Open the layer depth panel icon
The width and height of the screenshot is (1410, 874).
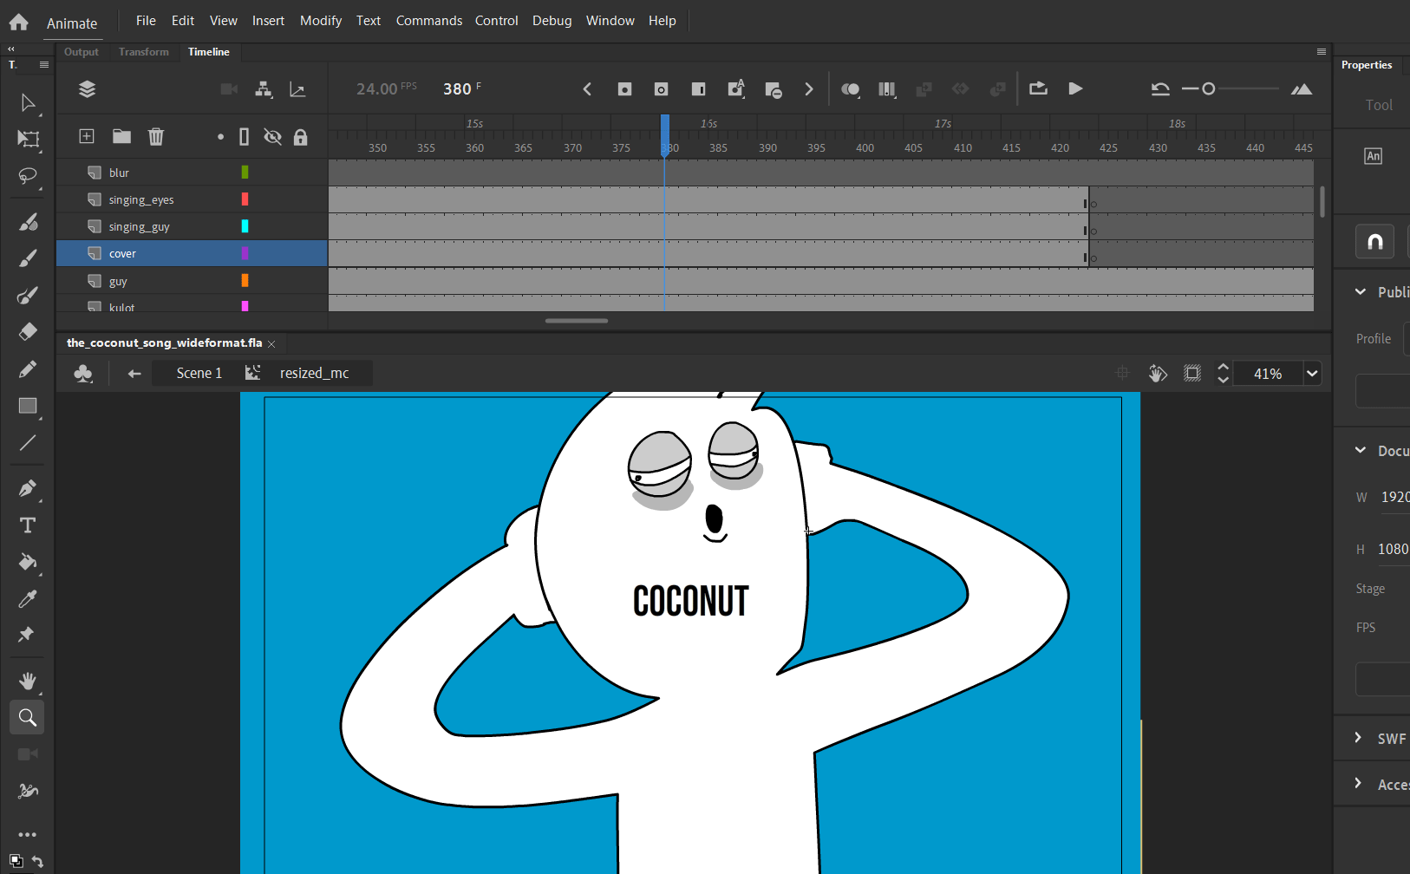coord(297,89)
